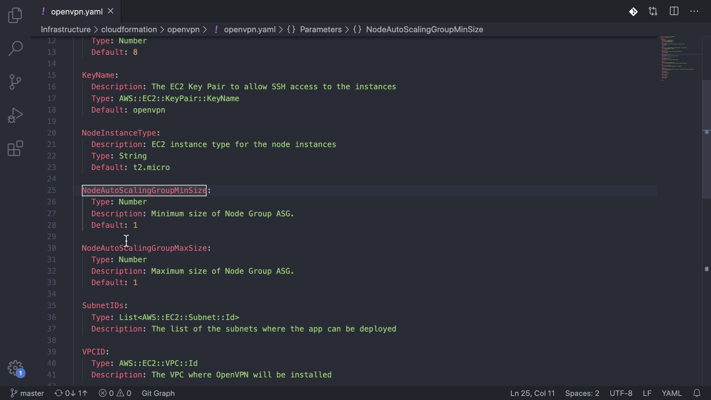711x400 pixels.
Task: Click cloudformation breadcrumb folder
Action: click(129, 30)
